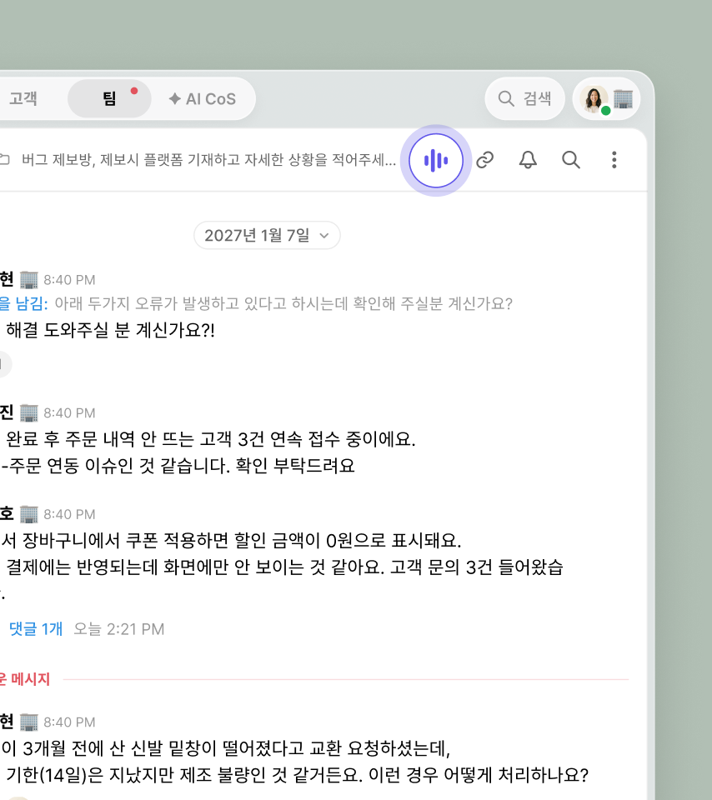Click magnifier icon in the channel header
Image resolution: width=712 pixels, height=800 pixels.
[x=570, y=160]
